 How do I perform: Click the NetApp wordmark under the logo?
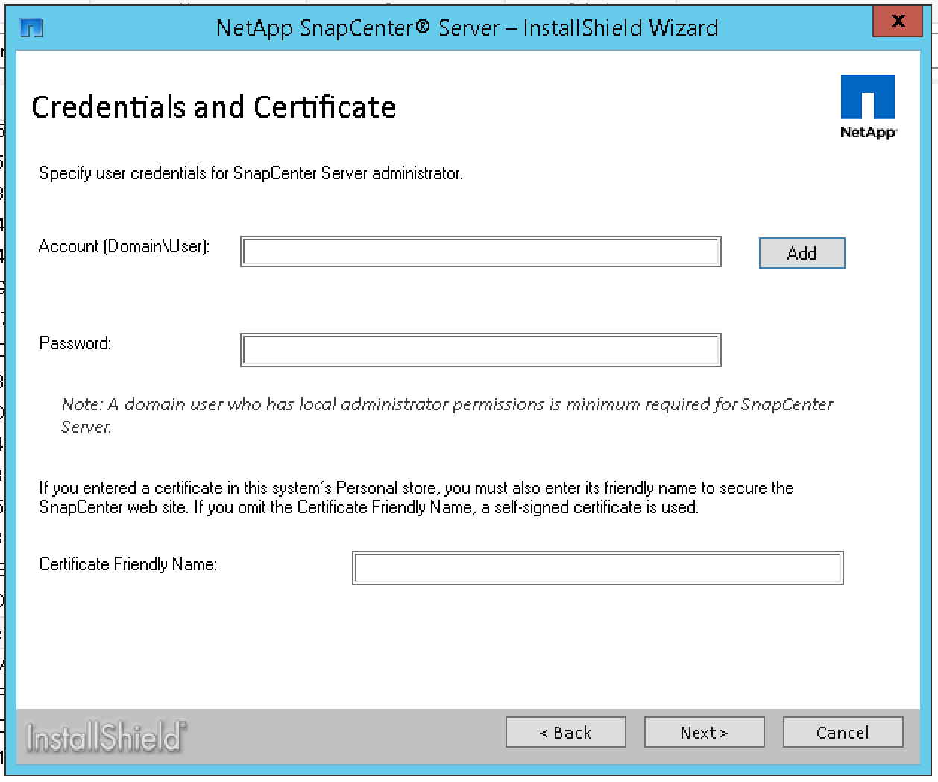[x=868, y=132]
